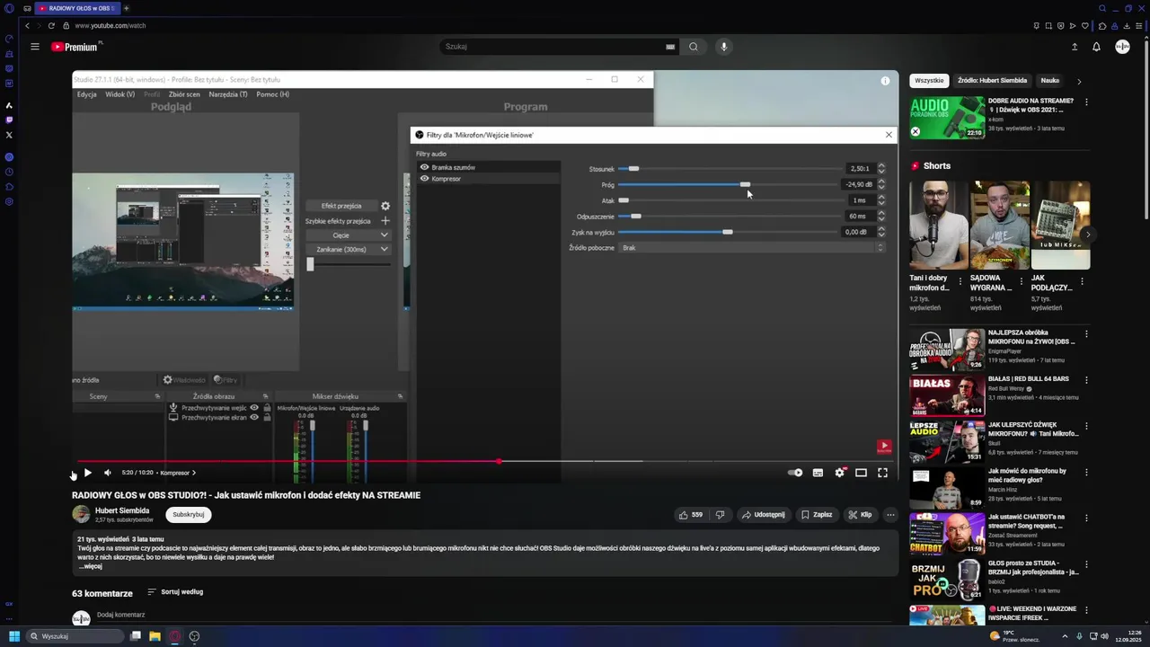Open the Hubert Siembida channel link

click(x=122, y=510)
